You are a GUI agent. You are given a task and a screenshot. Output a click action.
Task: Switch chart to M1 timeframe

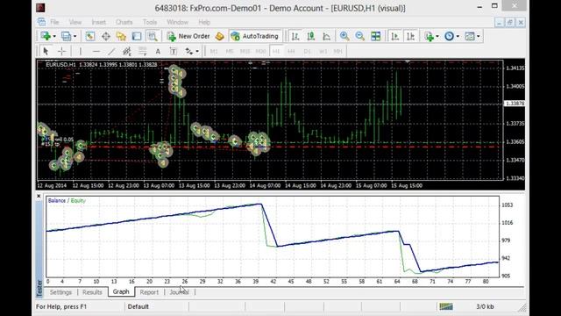(x=214, y=51)
